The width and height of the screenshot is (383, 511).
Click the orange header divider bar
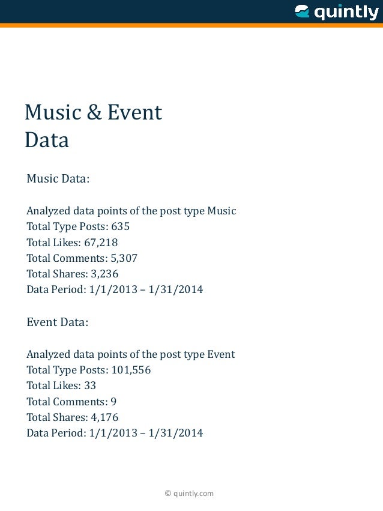(191, 25)
